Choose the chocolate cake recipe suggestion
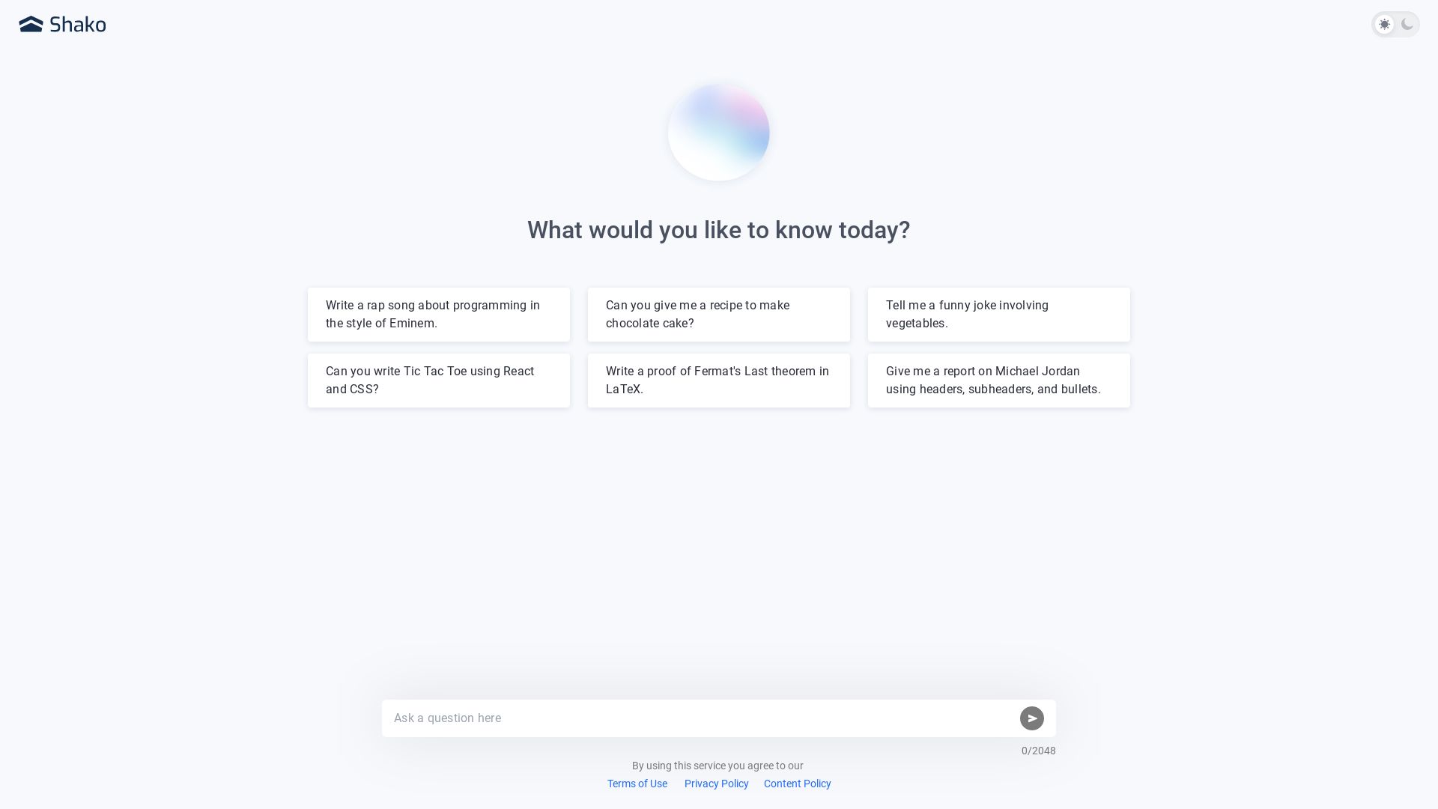This screenshot has height=809, width=1438. [718, 314]
